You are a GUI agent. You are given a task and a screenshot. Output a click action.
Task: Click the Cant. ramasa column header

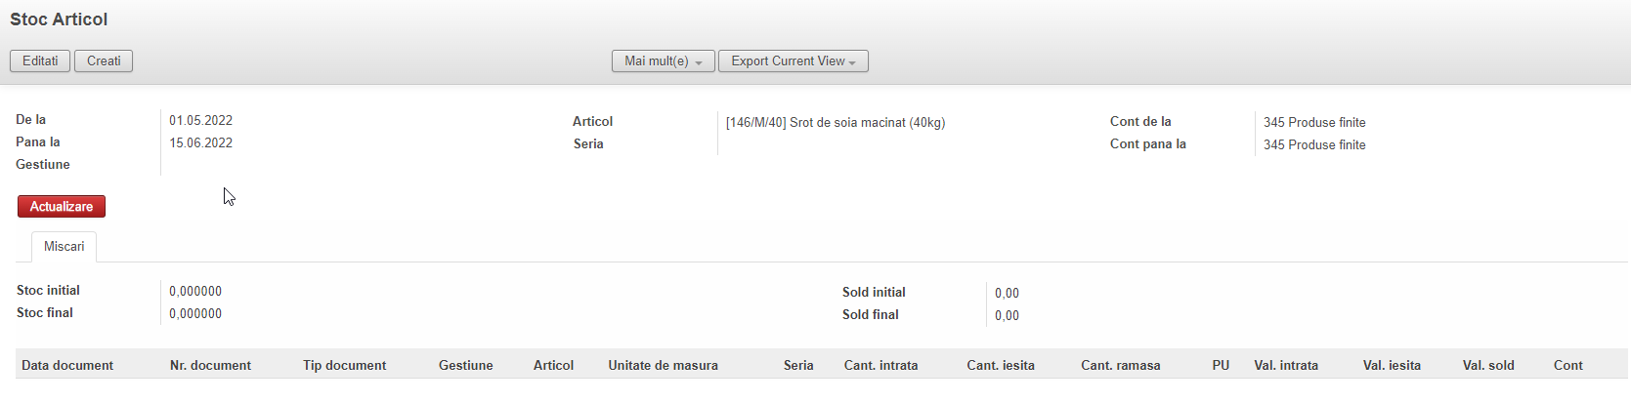pyautogui.click(x=1120, y=366)
